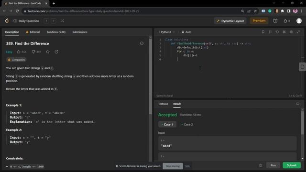Go to next question arrow

click(x=53, y=21)
